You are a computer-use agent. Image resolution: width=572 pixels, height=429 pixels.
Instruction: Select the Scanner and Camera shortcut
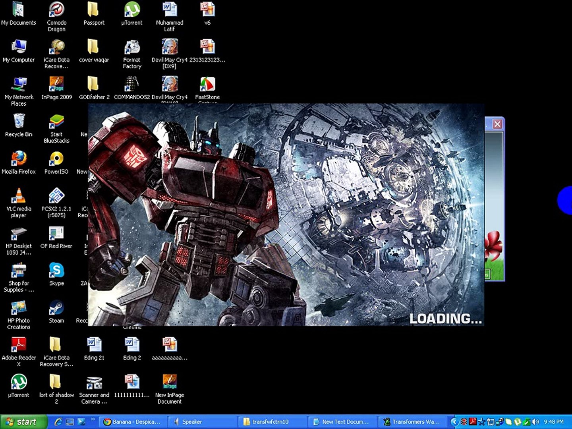[x=94, y=389]
